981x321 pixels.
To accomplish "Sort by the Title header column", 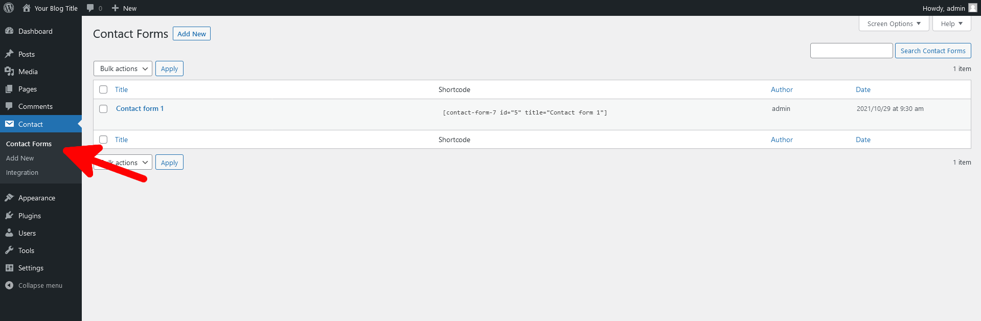I will pos(121,89).
